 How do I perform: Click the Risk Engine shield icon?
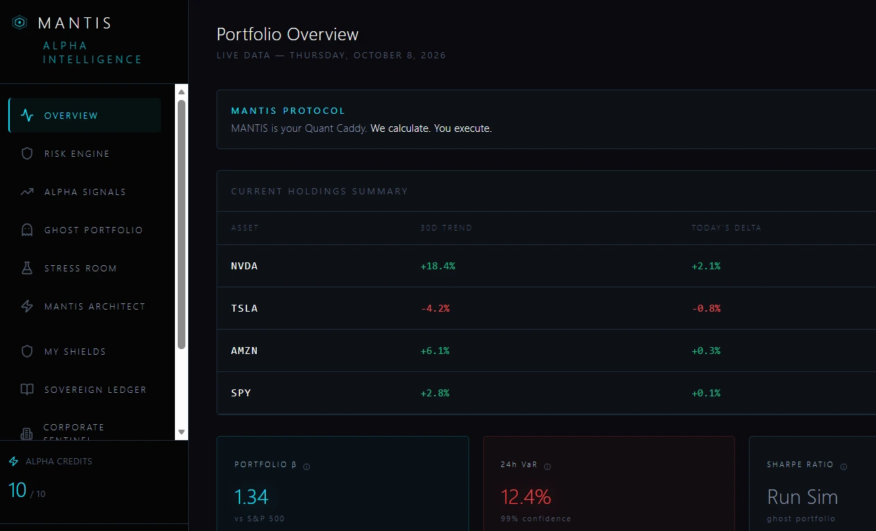[27, 153]
